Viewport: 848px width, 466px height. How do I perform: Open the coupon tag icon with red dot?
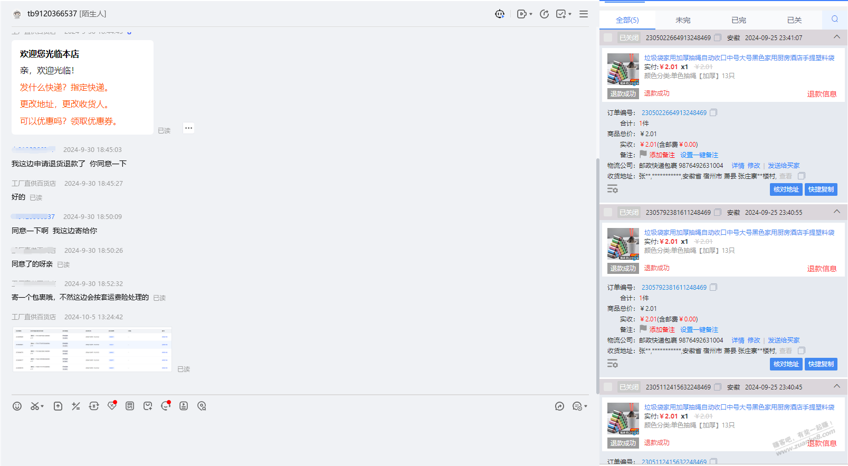pyautogui.click(x=112, y=405)
